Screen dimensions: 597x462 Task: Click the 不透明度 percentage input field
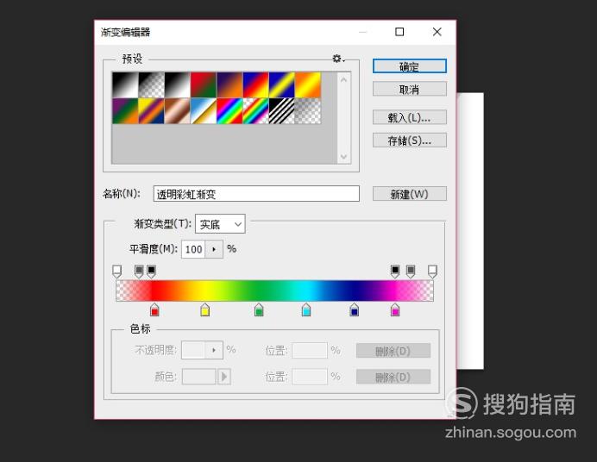tap(193, 350)
